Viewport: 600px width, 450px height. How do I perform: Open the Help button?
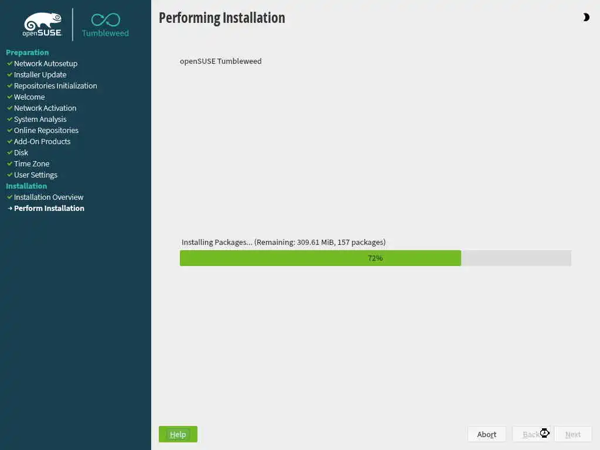click(178, 434)
